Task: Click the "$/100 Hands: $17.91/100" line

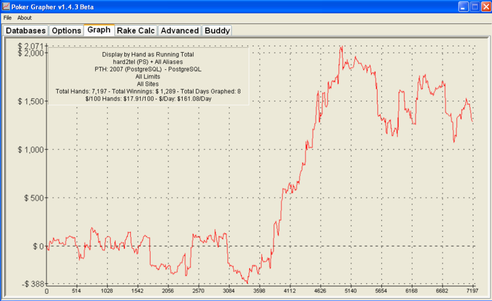Action: (x=148, y=99)
